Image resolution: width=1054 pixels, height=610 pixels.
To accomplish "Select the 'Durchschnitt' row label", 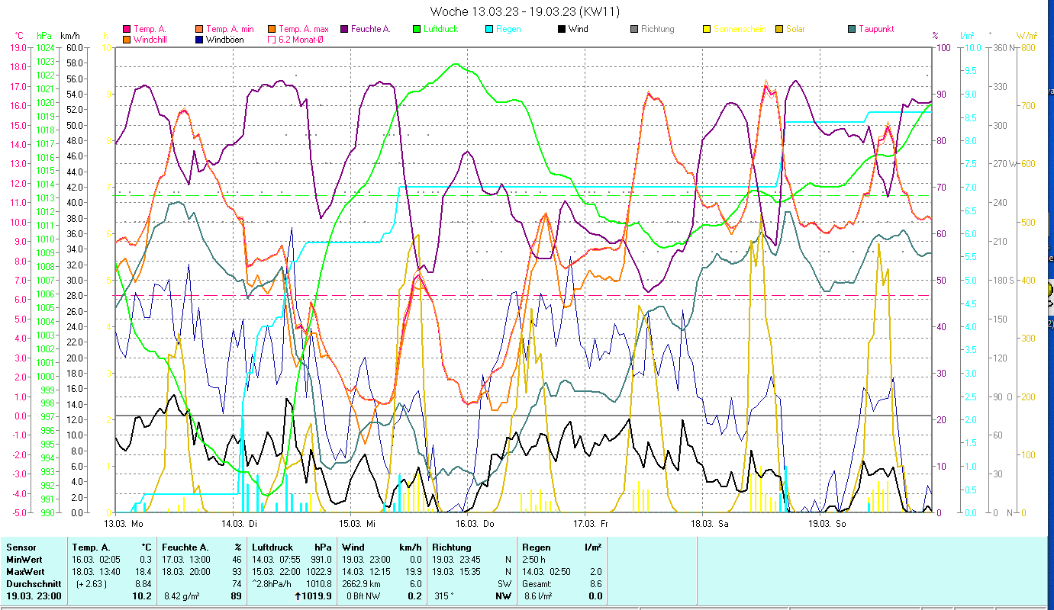I will [x=33, y=584].
